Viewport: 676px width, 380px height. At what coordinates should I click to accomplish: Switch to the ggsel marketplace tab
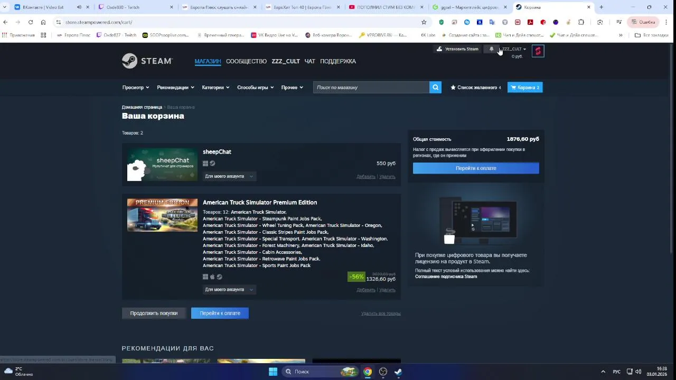click(469, 7)
